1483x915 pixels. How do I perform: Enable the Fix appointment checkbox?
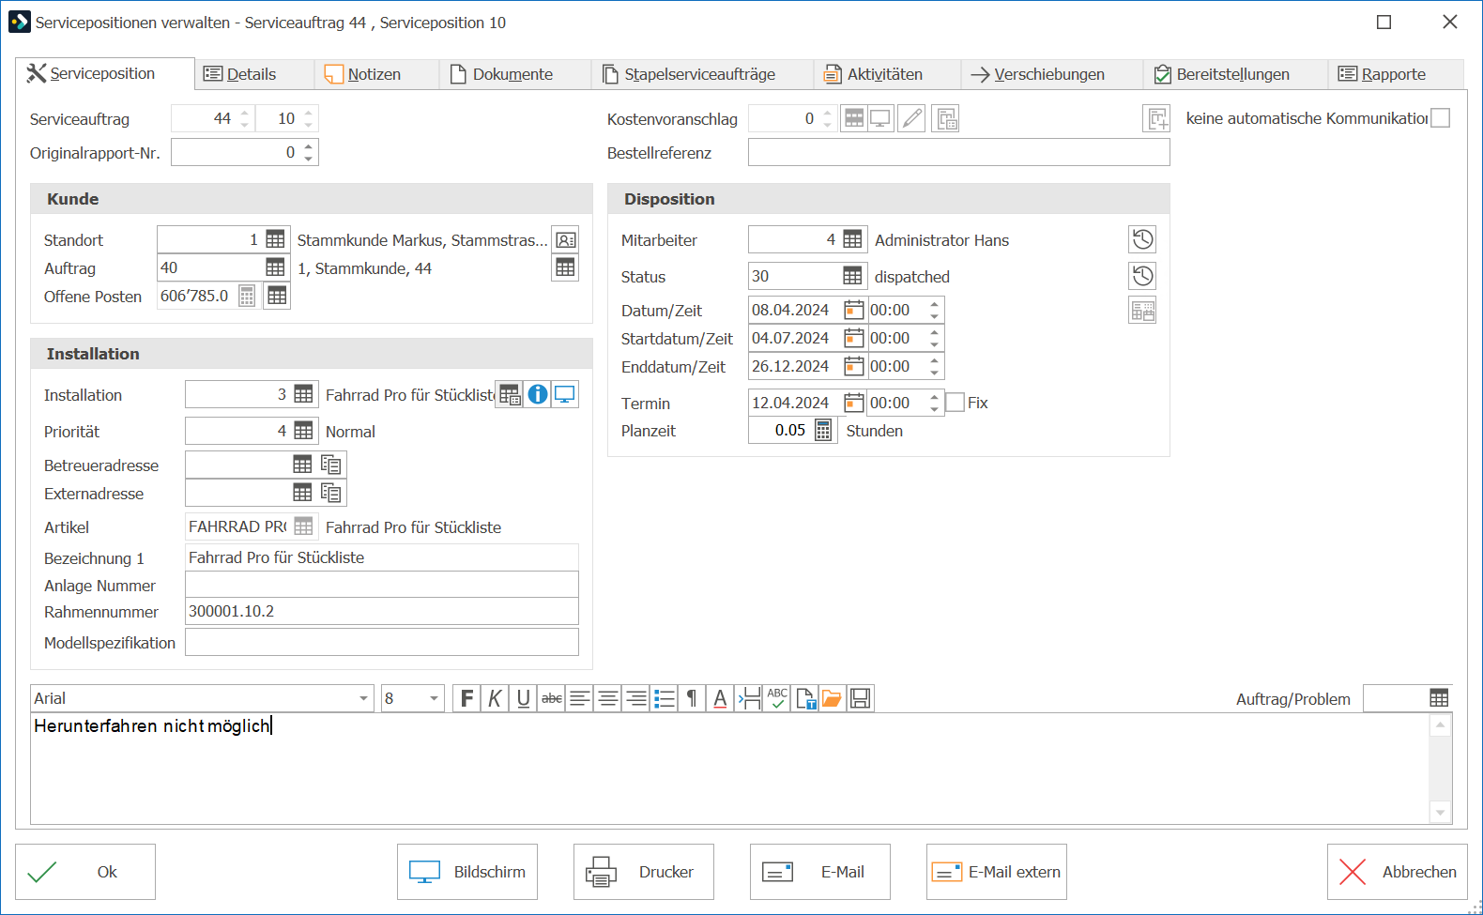click(956, 403)
